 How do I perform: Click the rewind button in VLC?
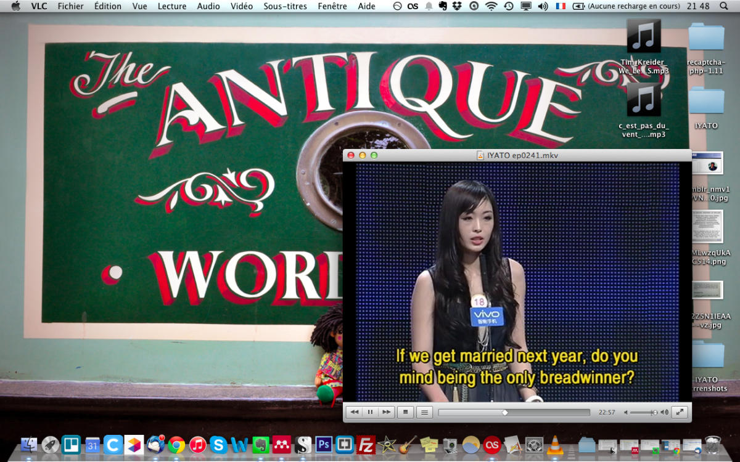354,412
